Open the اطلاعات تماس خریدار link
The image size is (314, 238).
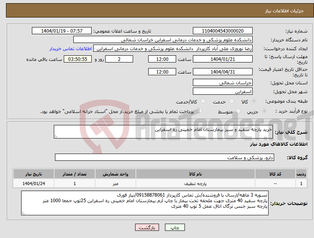coord(71,49)
